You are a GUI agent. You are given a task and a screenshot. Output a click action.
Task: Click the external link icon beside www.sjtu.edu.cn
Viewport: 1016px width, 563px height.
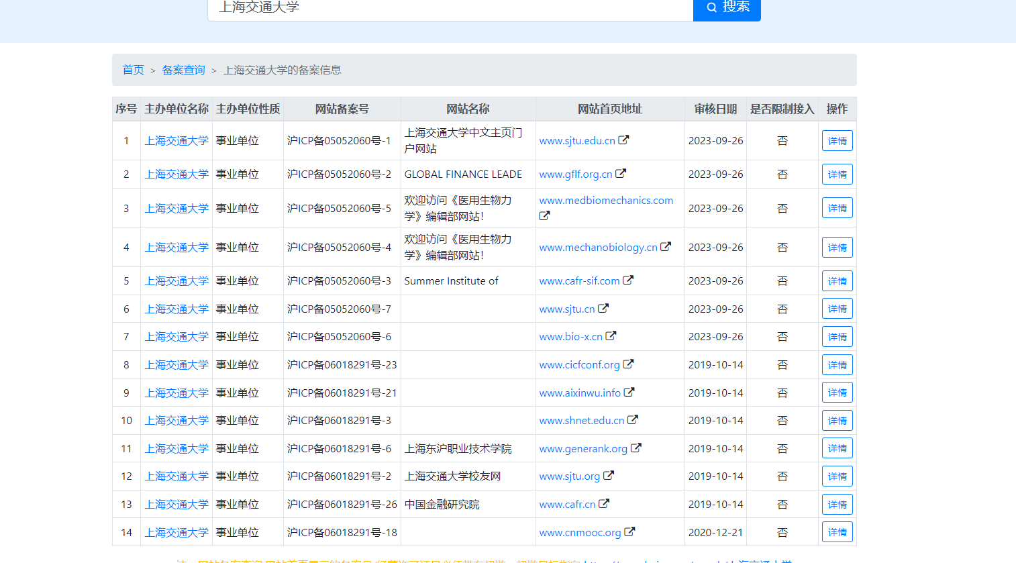(623, 140)
